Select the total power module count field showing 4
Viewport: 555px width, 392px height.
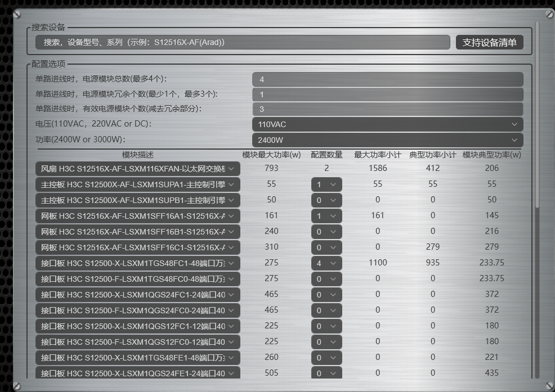tap(388, 79)
